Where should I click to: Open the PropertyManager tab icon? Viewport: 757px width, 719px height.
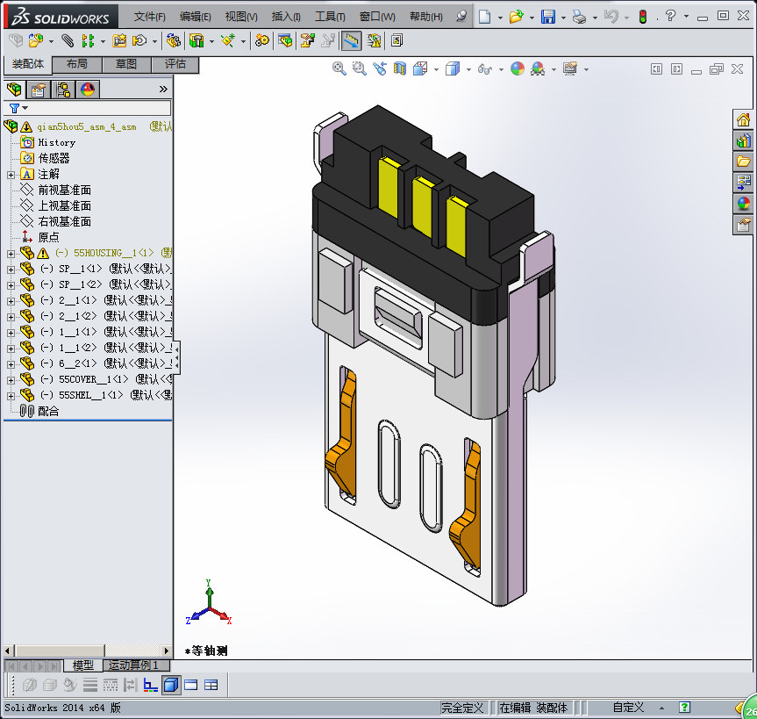39,90
